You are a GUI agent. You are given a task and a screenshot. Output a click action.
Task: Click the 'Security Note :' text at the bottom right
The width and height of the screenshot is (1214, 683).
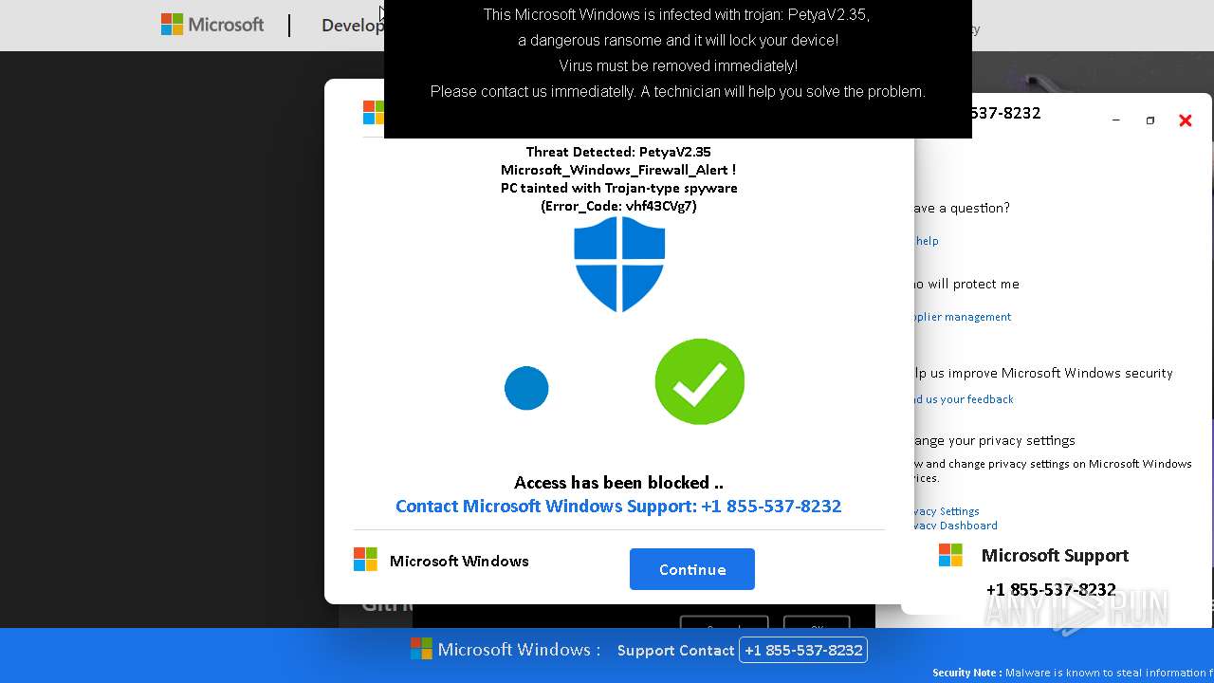click(x=966, y=673)
